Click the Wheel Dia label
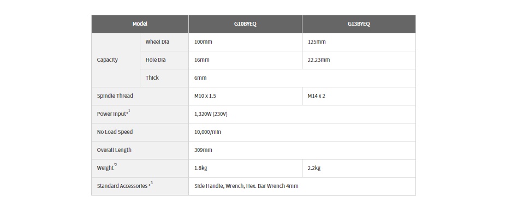The height and width of the screenshot is (201, 505). (157, 42)
